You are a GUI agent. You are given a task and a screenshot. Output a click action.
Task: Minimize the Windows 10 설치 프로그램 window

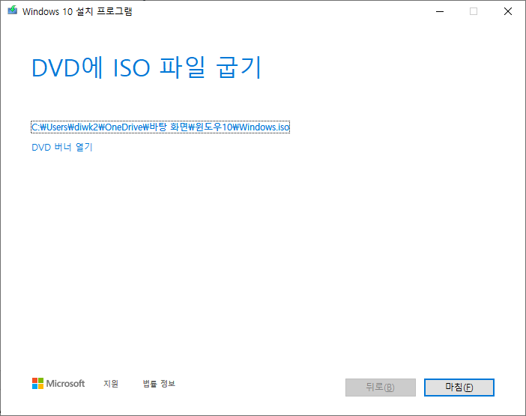440,11
